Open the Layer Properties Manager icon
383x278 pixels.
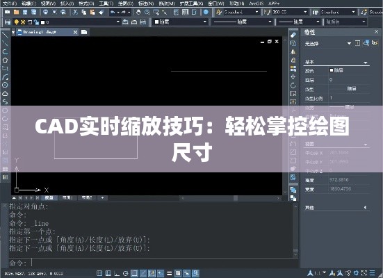(x=8, y=22)
